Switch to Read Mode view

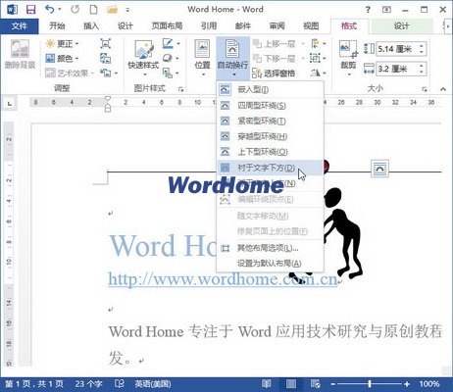(267, 383)
